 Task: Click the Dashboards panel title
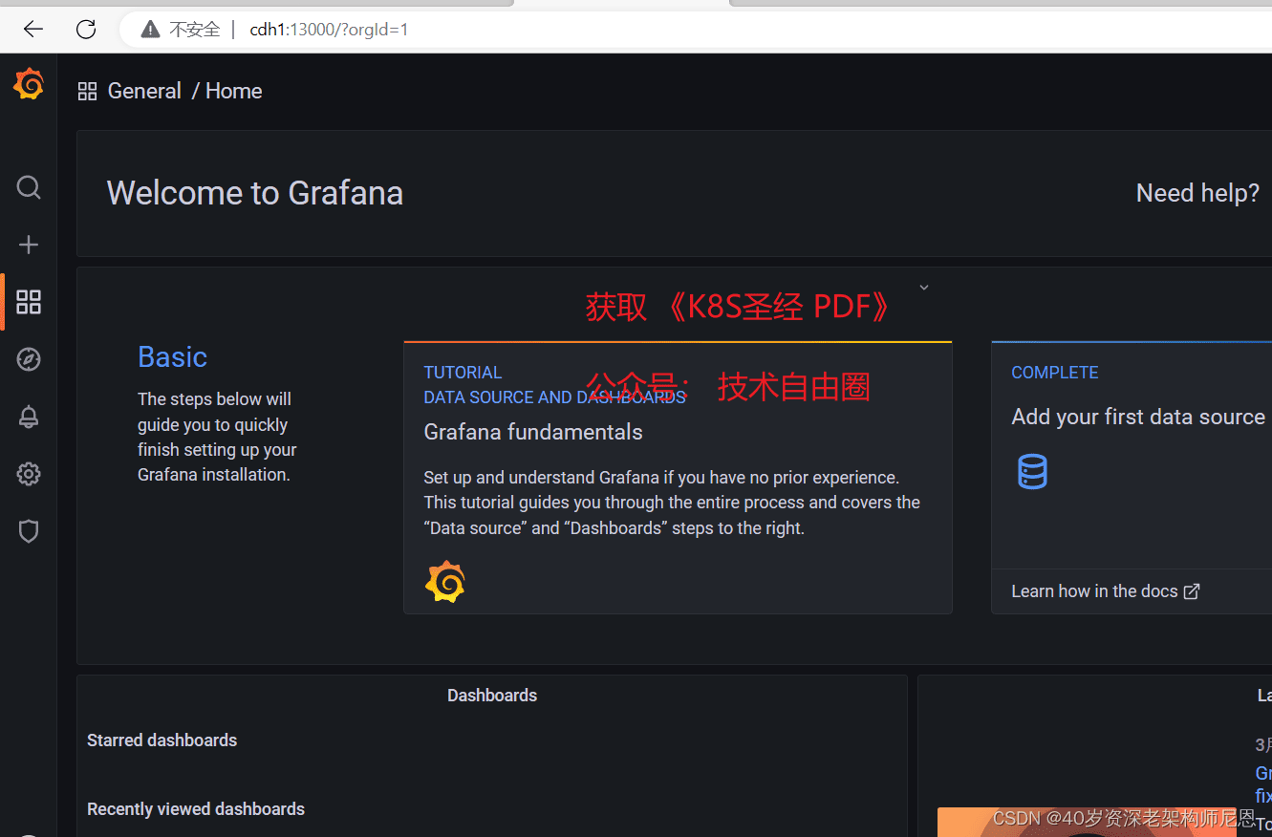[x=492, y=696]
